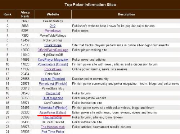Click the 'Poker magazine website' description
The width and height of the screenshot is (180, 134).
click(x=89, y=98)
